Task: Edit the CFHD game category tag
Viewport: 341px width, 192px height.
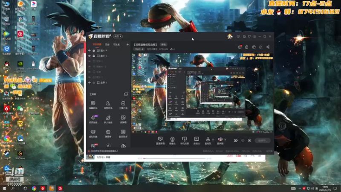Action: [x=139, y=49]
